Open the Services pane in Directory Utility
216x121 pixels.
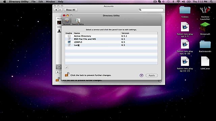(67, 22)
